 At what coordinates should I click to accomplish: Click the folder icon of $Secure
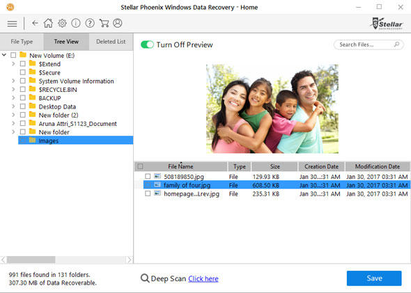point(32,72)
